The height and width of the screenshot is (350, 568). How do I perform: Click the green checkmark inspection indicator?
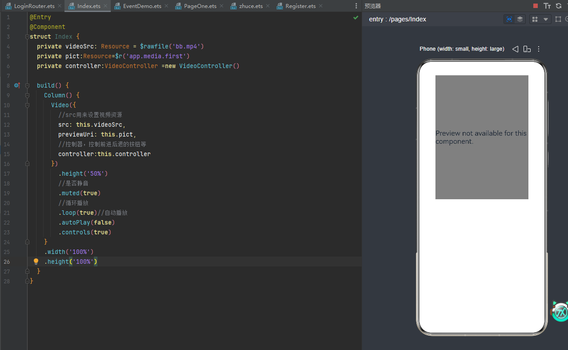click(x=355, y=17)
